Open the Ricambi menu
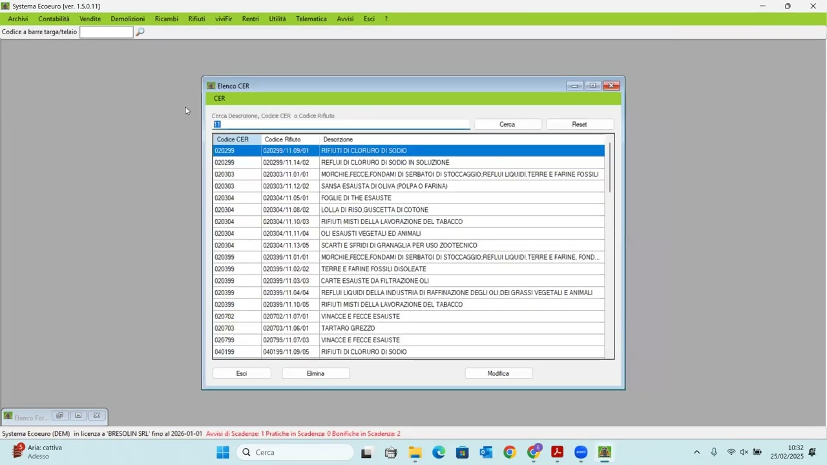 point(166,19)
